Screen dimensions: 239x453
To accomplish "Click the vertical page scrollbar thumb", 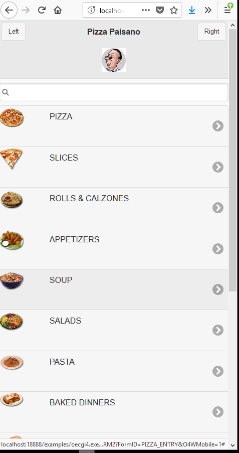I will pos(232,161).
